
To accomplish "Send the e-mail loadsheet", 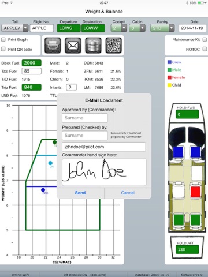I will click(x=80, y=193).
